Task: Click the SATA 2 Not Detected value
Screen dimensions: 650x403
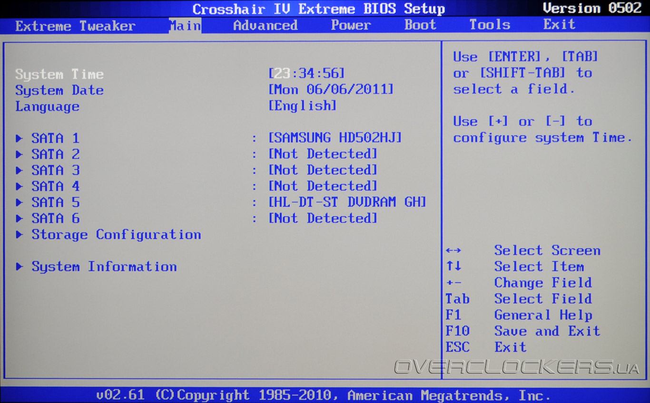Action: coord(323,154)
